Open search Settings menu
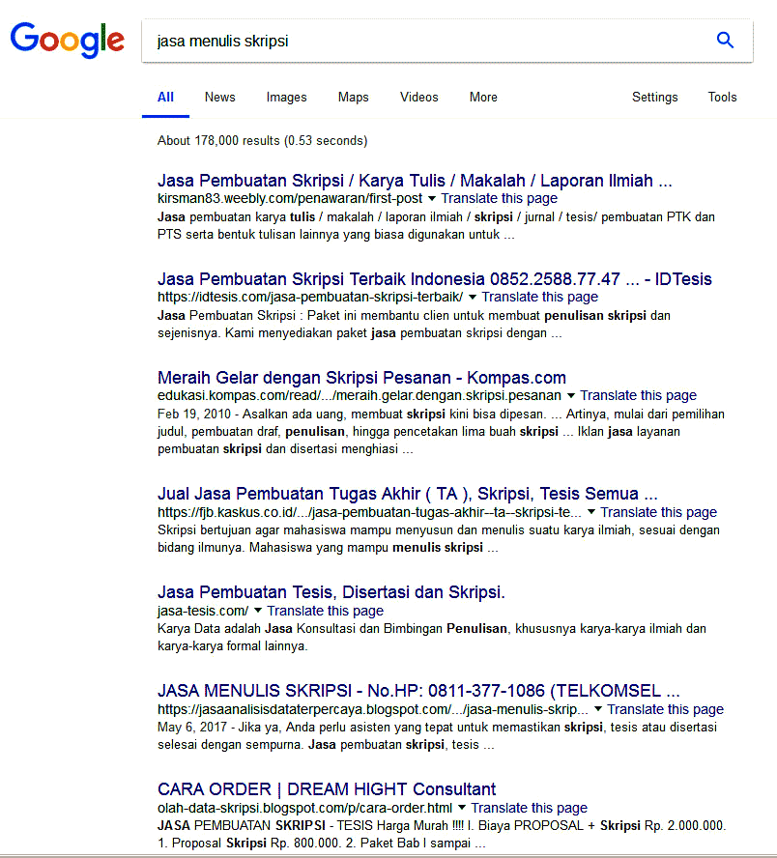Screen dimensions: 777x858 654,97
